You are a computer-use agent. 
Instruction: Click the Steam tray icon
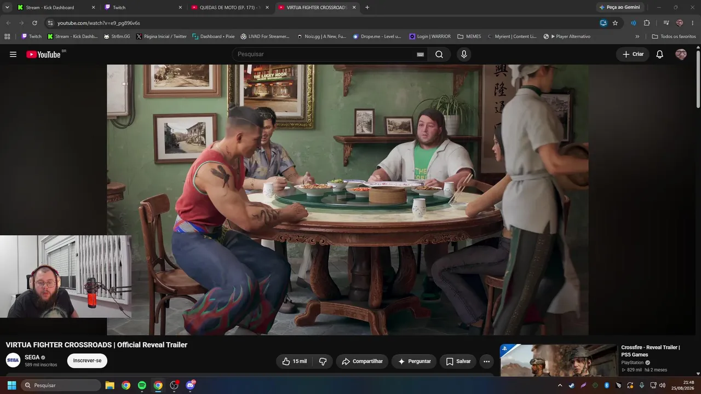[572, 385]
